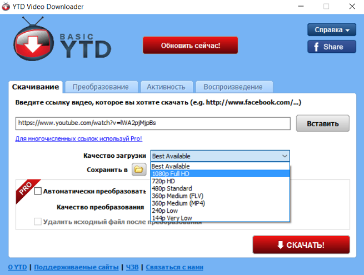Open Поддерживаемые сайты link
The height and width of the screenshot is (275, 364).
(x=76, y=267)
